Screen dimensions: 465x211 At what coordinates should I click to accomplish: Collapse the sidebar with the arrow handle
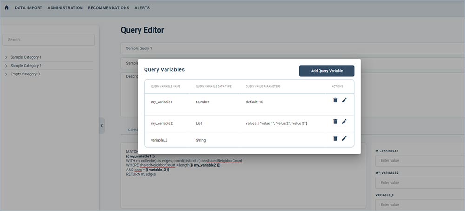(x=102, y=126)
